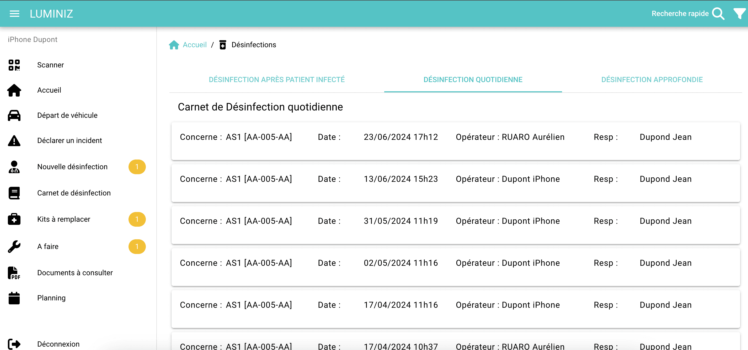Image resolution: width=748 pixels, height=350 pixels.
Task: Open the Désinfection approfondie tab
Action: pos(652,79)
